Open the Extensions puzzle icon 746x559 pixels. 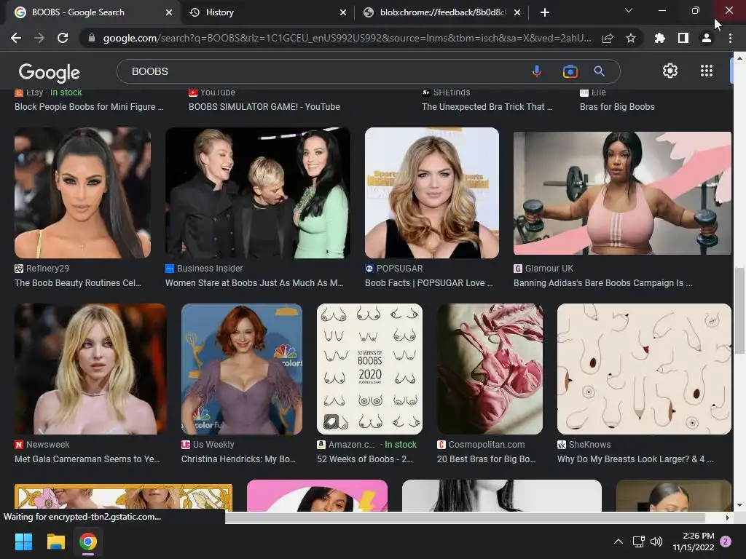pyautogui.click(x=660, y=38)
